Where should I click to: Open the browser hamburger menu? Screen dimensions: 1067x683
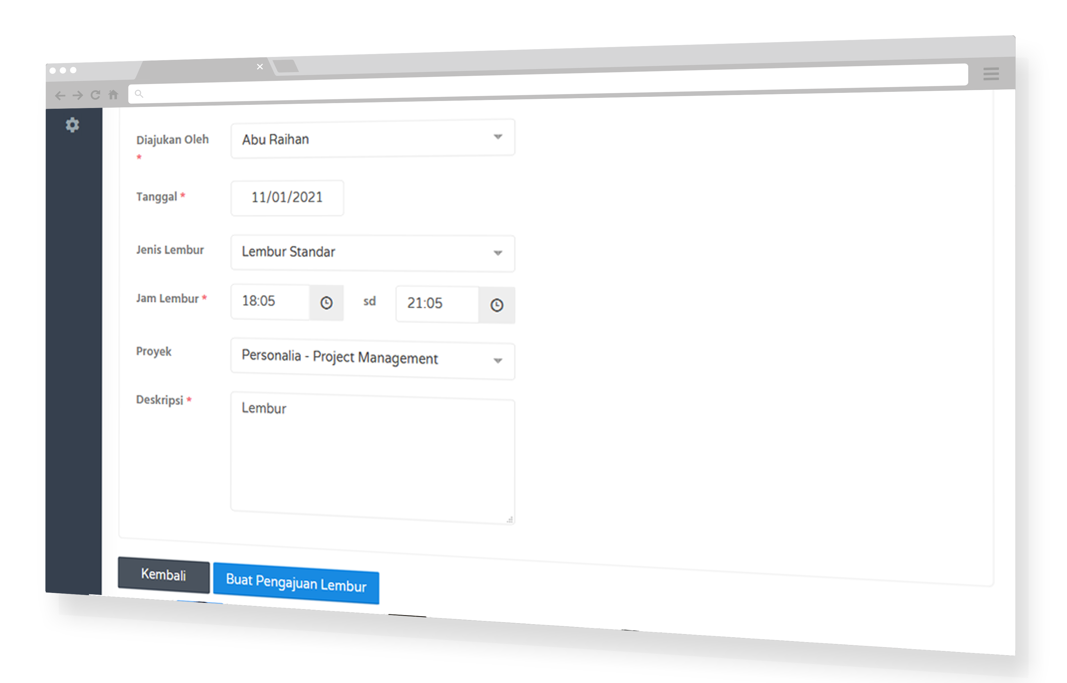tap(992, 74)
